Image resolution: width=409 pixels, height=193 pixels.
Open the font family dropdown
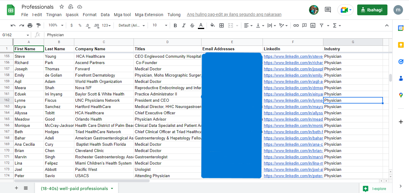132,25
